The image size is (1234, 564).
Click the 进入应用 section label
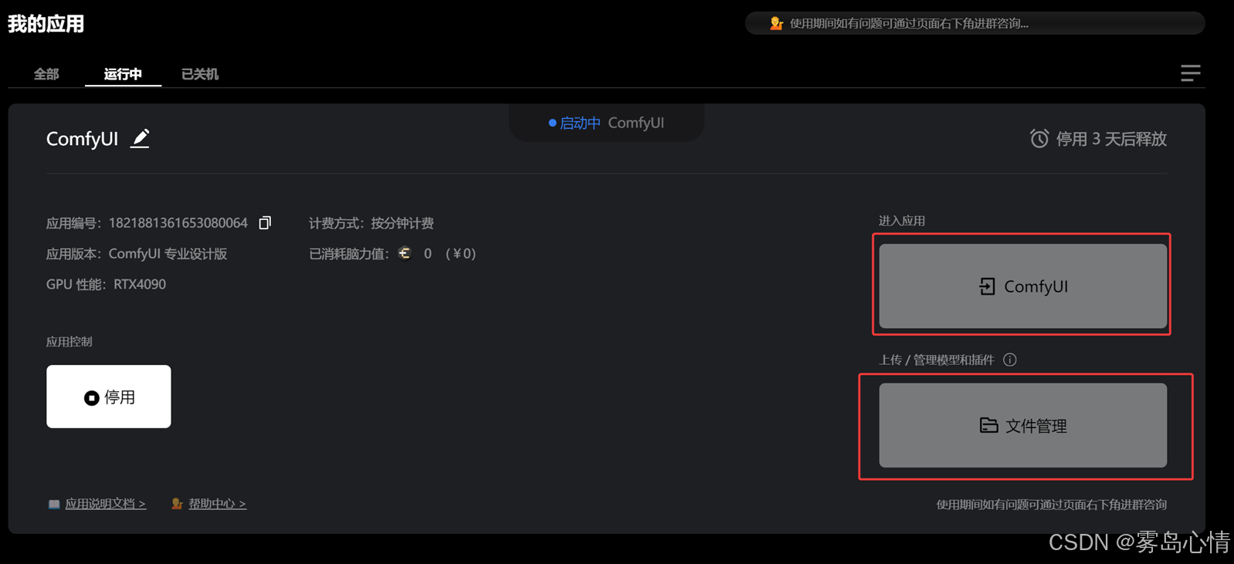[x=901, y=221]
